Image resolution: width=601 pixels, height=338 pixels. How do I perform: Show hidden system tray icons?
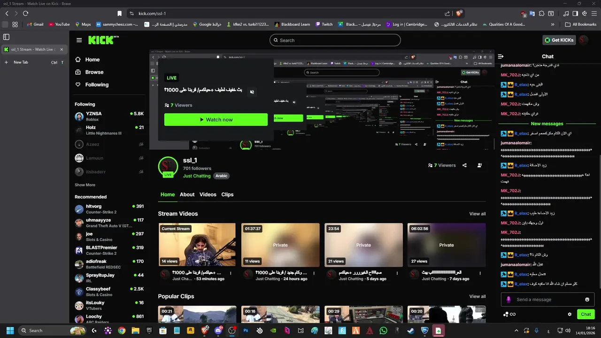coord(516,330)
